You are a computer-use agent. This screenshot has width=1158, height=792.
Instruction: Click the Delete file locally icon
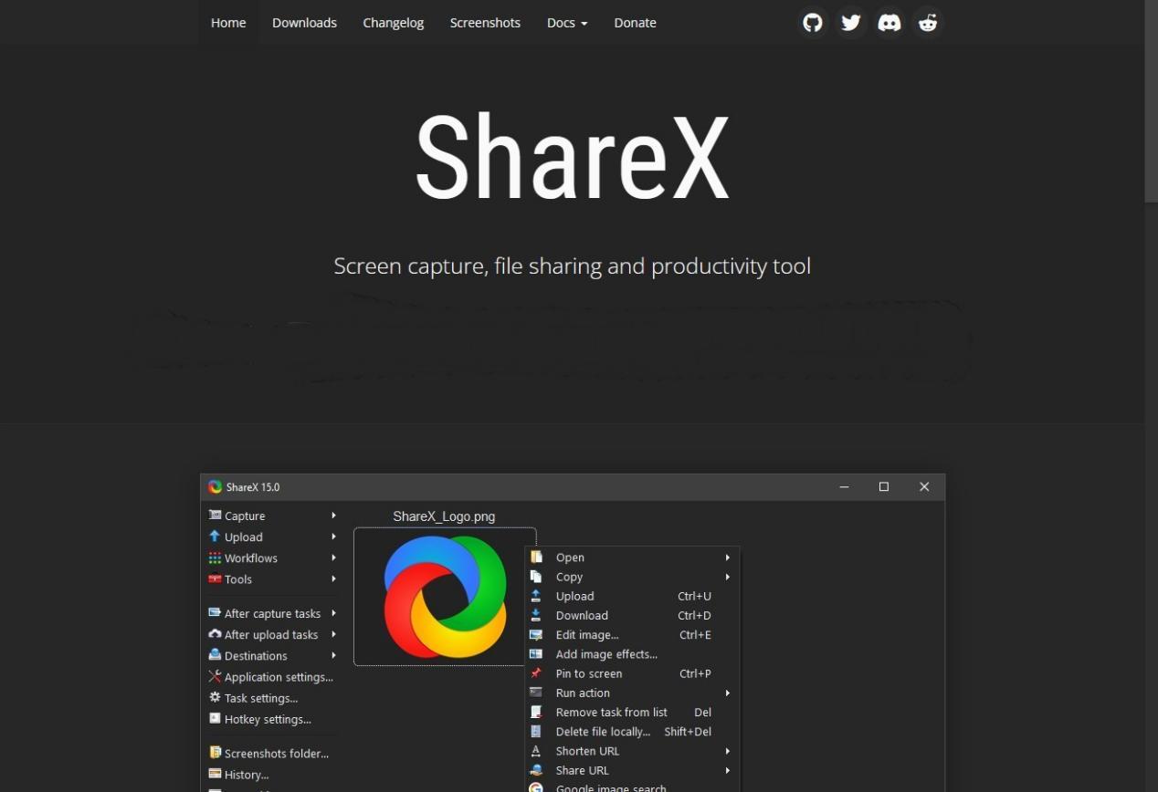coord(536,731)
